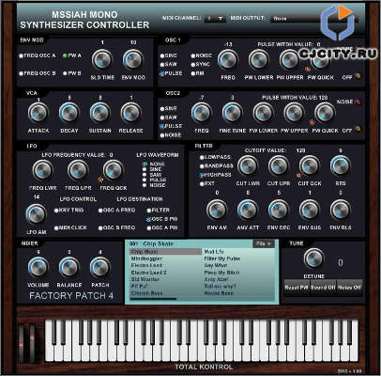Select BANDPASS filter type
381x376 pixels.
pos(217,166)
